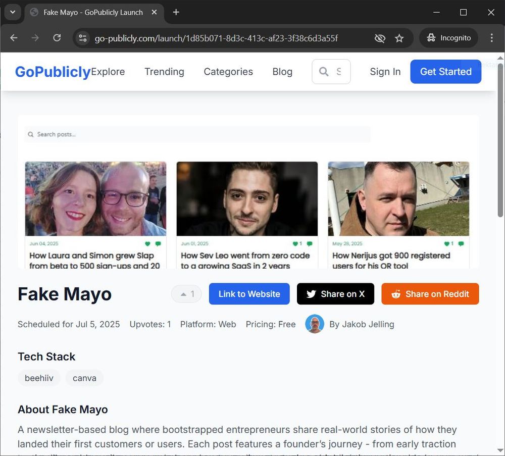Click the 'Platform: Web' text
This screenshot has height=456, width=505.
click(208, 324)
